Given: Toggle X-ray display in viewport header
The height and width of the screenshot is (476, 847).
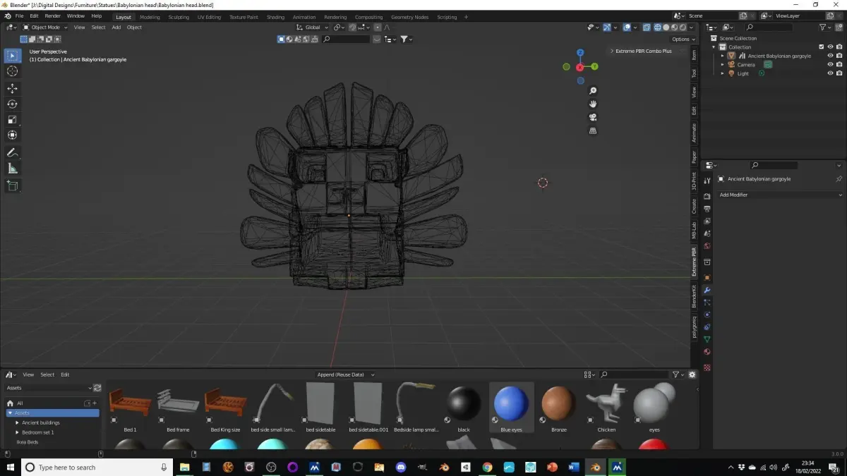Looking at the screenshot, I should [647, 28].
